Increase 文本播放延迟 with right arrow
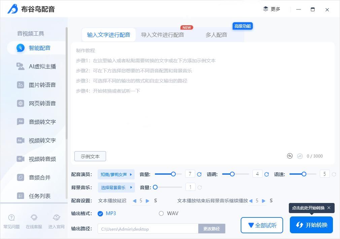This screenshot has height=239, width=340. (147, 201)
